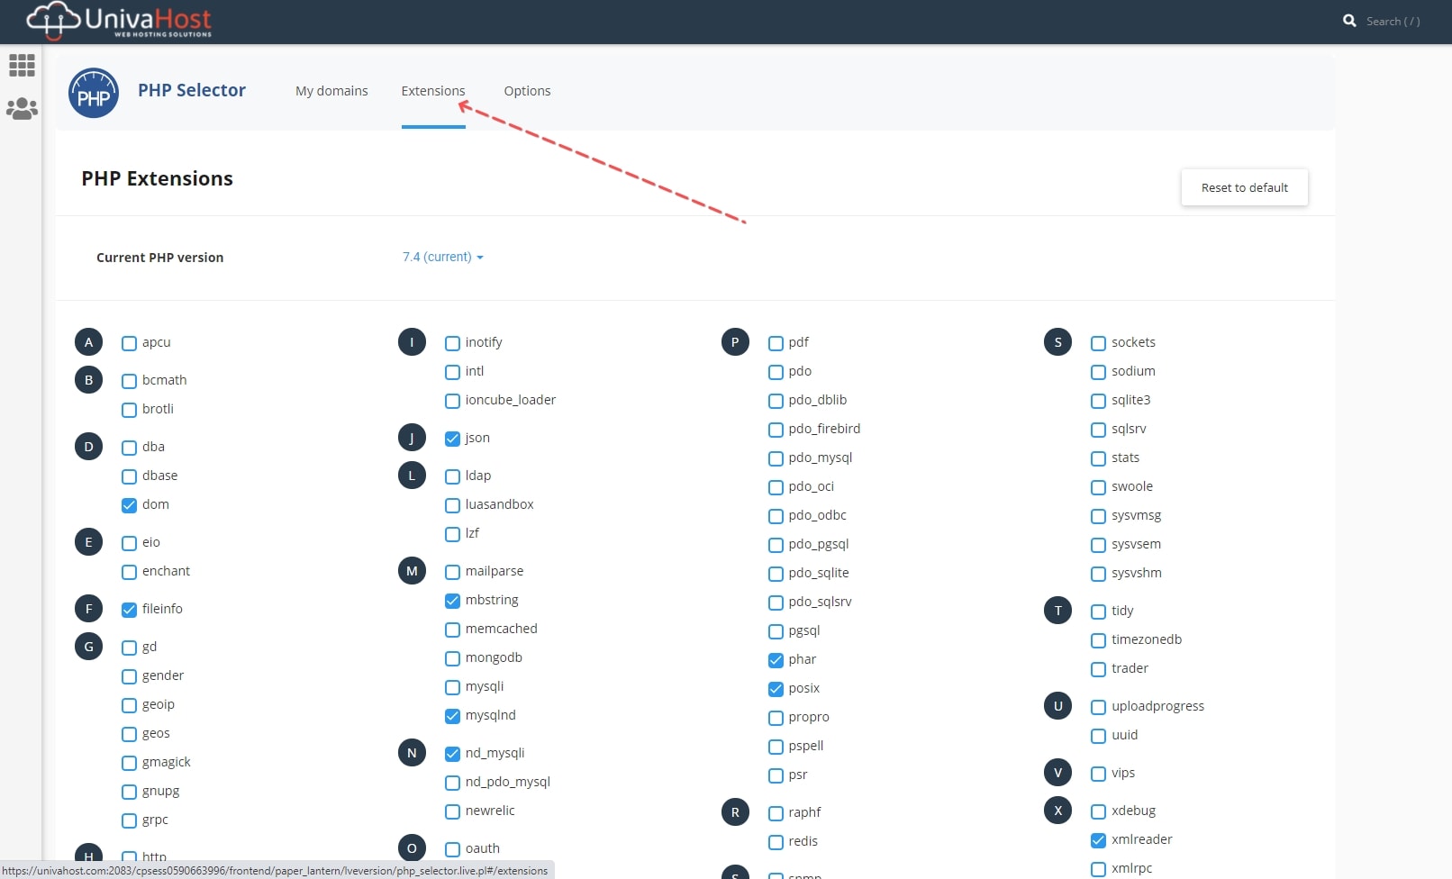Image resolution: width=1452 pixels, height=879 pixels.
Task: Click the PHP Selector round logo
Action: [x=94, y=93]
